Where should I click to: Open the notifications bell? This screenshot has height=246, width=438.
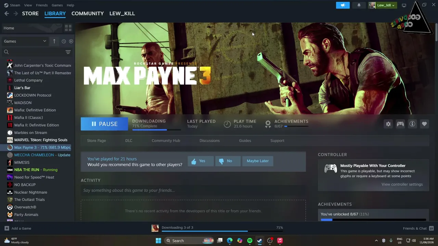pyautogui.click(x=359, y=5)
